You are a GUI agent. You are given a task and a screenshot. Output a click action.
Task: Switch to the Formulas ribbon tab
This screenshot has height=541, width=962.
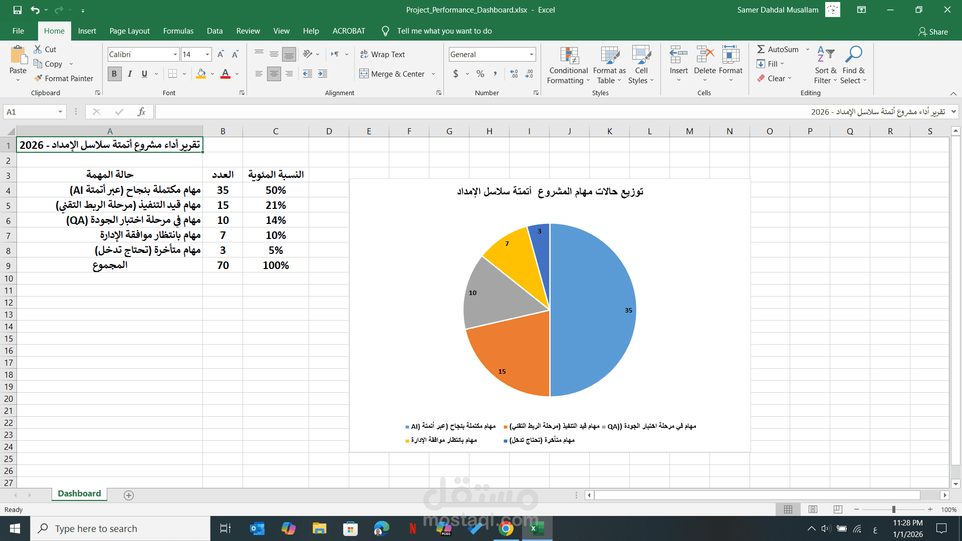tap(178, 31)
